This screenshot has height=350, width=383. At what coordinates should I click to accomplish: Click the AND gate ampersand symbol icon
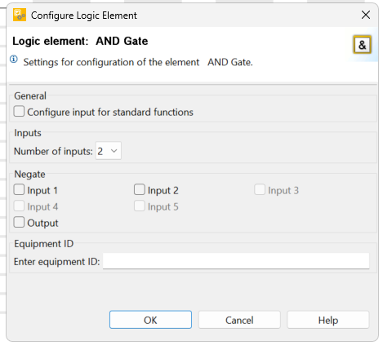[x=362, y=45]
